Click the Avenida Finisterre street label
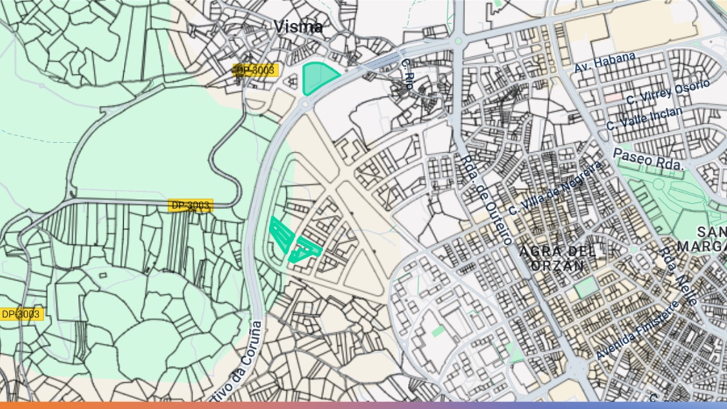This screenshot has width=727, height=409. tap(637, 331)
